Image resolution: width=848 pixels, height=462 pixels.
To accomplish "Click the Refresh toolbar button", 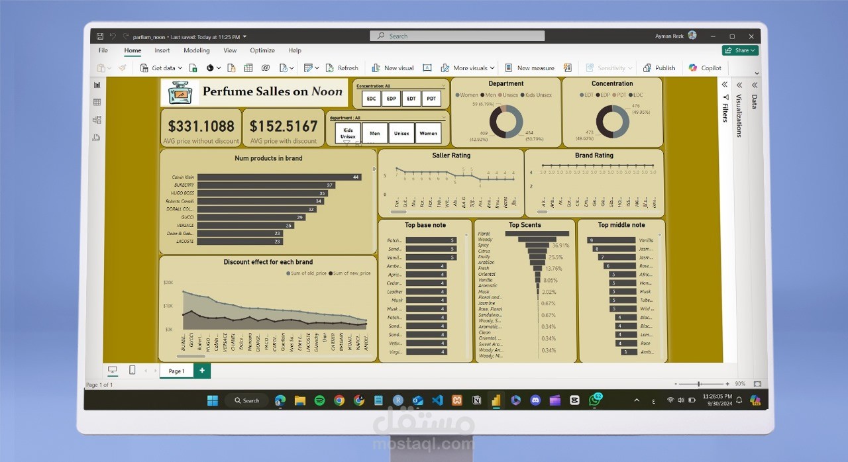I will [341, 68].
